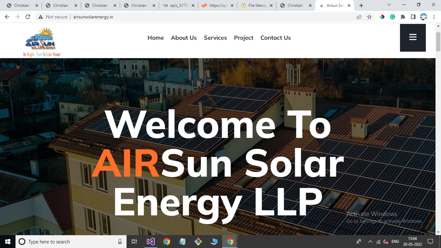Open the notepad-style app in taskbar
Screen dimensions: 441x248
tap(182, 242)
